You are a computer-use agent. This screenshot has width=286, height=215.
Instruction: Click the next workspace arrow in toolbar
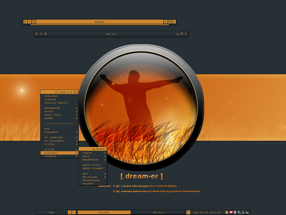74,212
